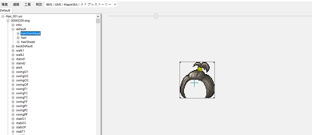This screenshot has width=312, height=135.
Task: Expand the swingO1 node
Action: [x=13, y=72]
